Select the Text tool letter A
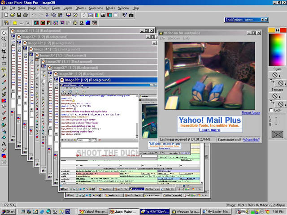287x215 pixels. pos(4,144)
